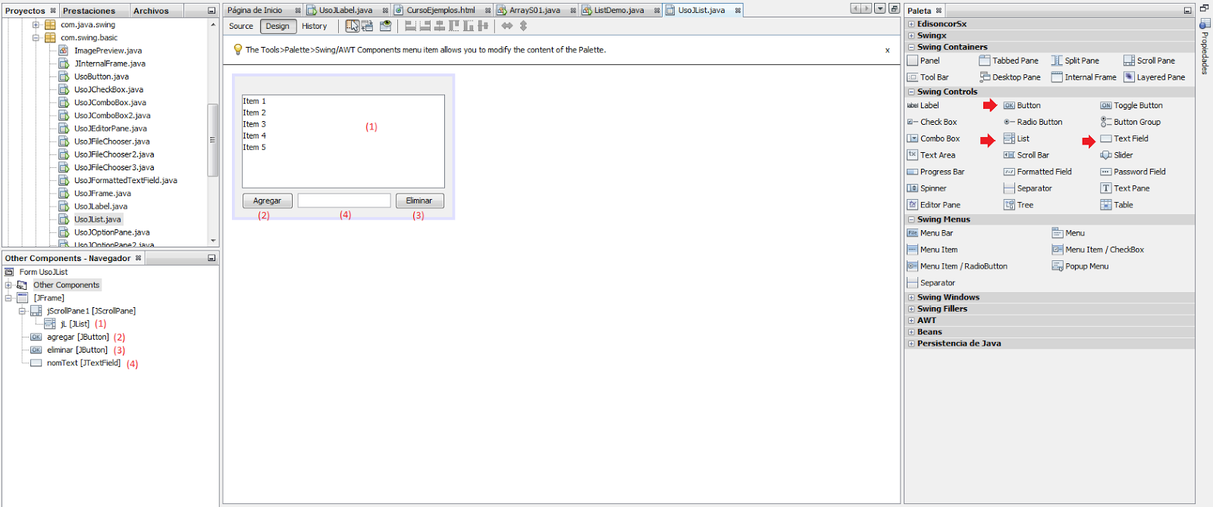The width and height of the screenshot is (1213, 507).
Task: Select Combo Box palette component
Action: click(933, 138)
